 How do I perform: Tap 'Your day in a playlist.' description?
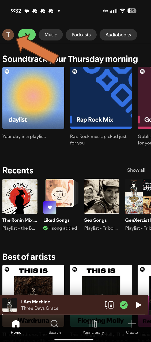(24, 136)
